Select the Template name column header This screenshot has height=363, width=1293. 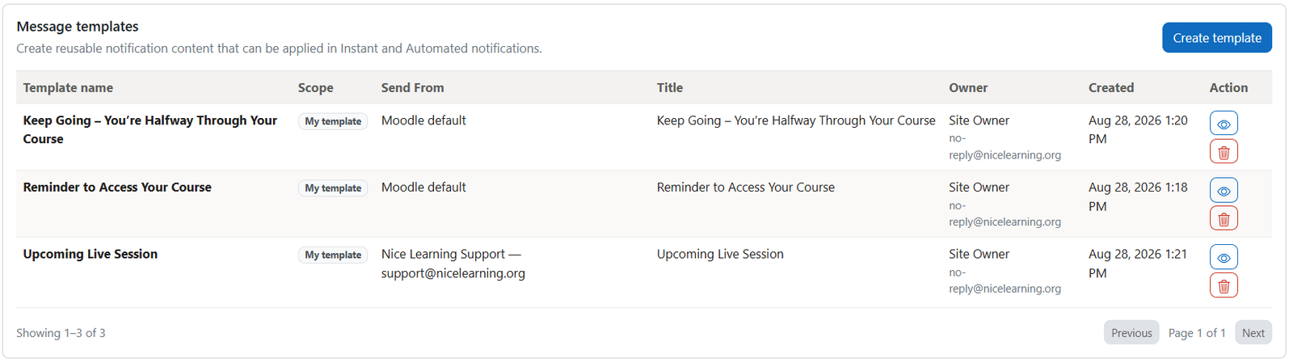68,88
